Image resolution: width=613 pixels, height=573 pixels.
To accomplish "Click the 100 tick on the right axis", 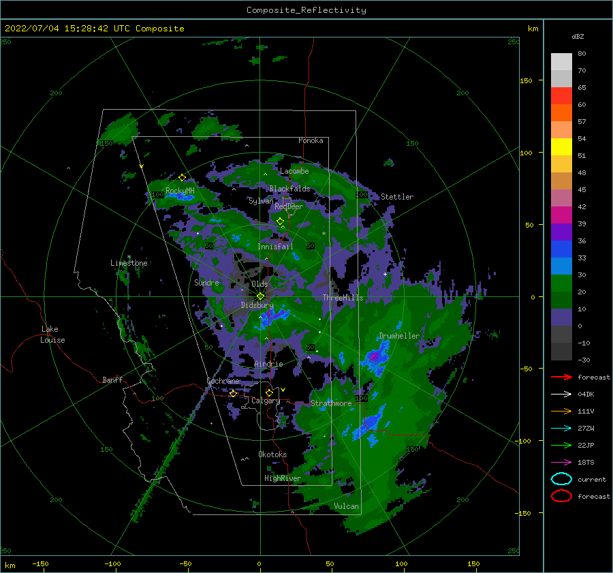I will coord(526,153).
